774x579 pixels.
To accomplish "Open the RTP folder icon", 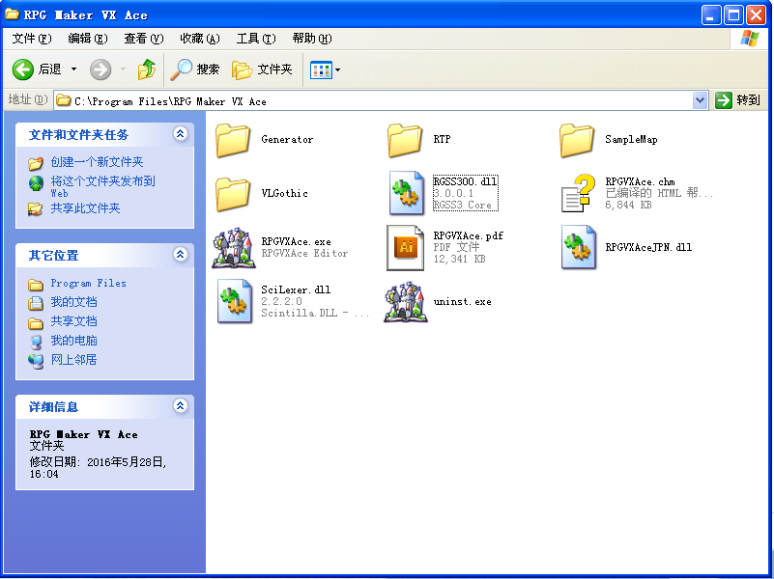I will [x=405, y=140].
